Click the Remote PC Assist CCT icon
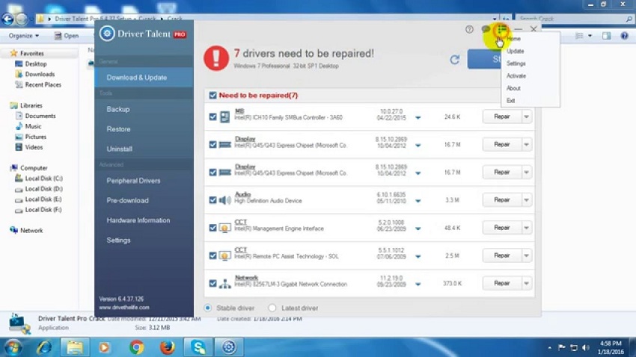The height and width of the screenshot is (357, 636). pyautogui.click(x=224, y=256)
